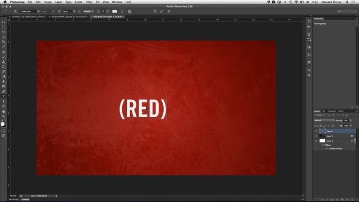Set right text alignment
The image size is (359, 202).
(x=108, y=11)
